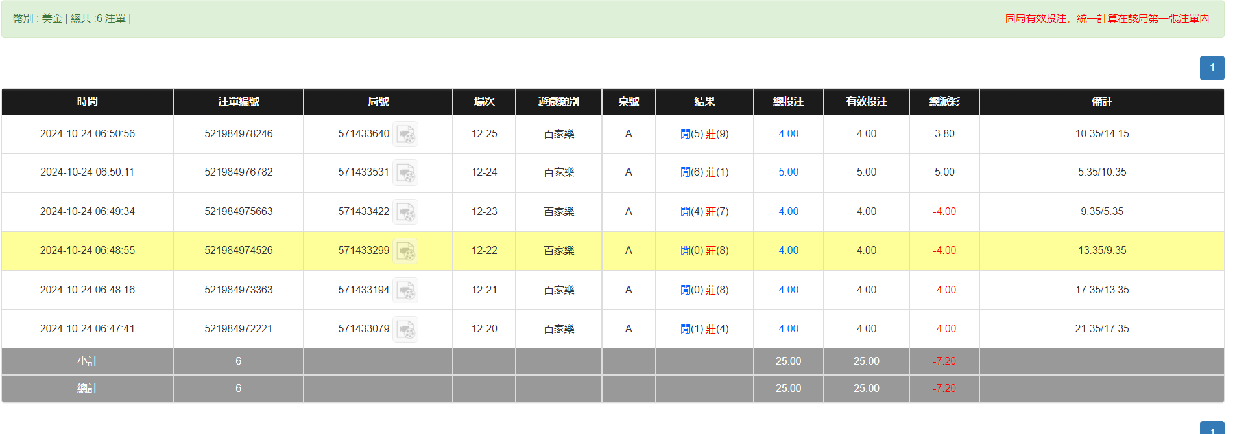Click session 12-20 cell
The image size is (1235, 434).
[x=485, y=329]
